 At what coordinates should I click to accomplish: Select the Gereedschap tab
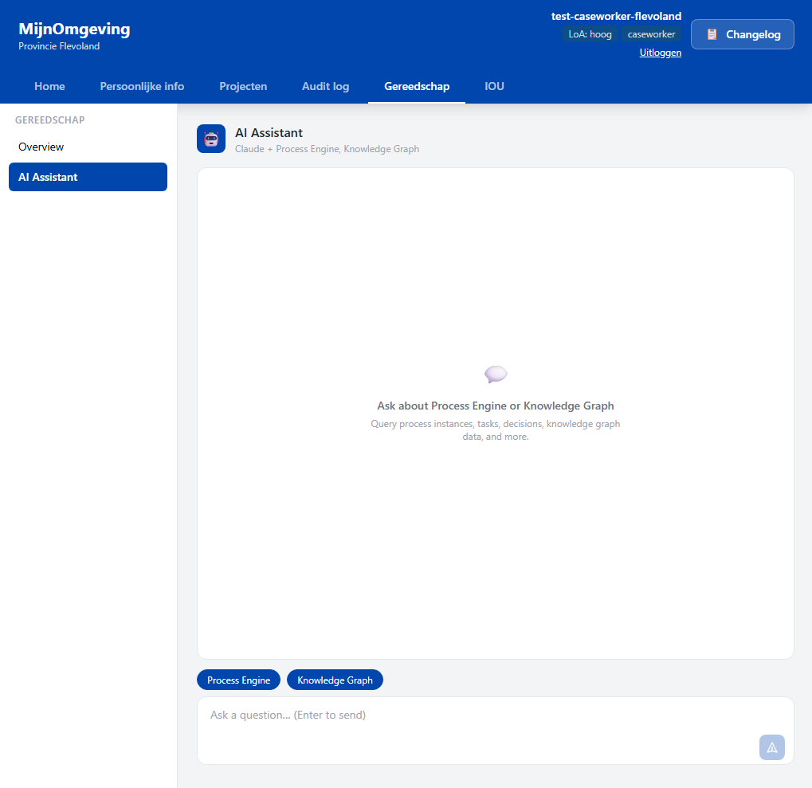point(416,86)
